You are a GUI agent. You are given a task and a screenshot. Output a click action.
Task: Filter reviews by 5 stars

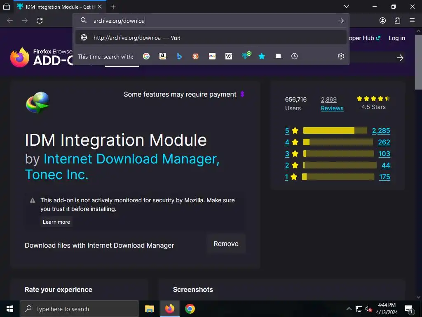tap(292, 130)
